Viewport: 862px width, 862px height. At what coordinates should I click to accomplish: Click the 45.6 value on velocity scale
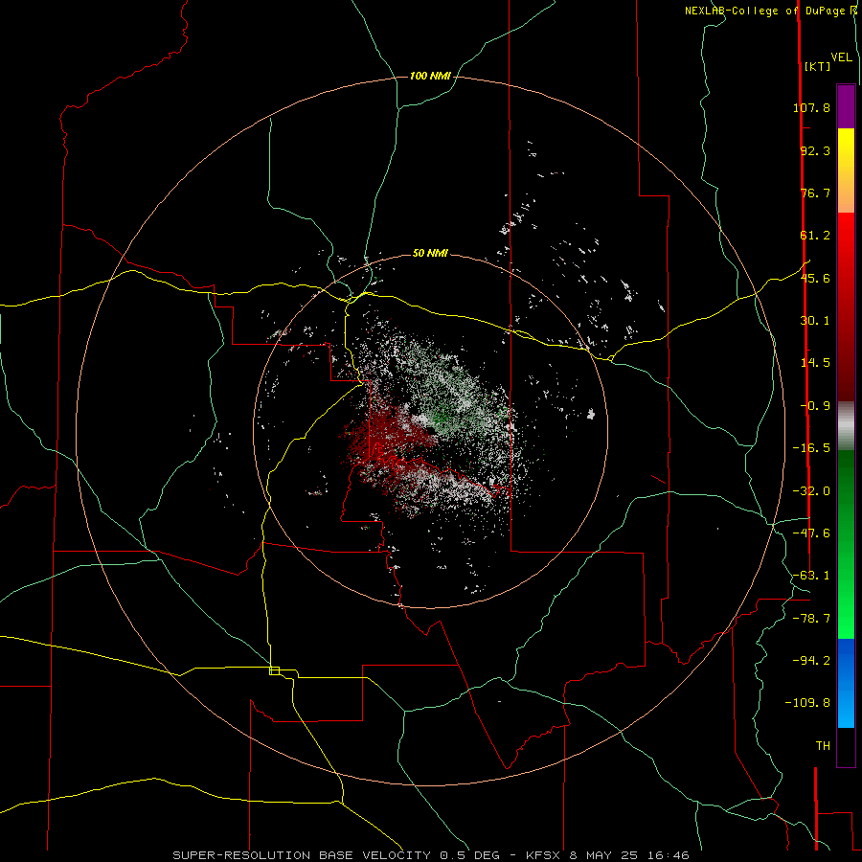815,278
